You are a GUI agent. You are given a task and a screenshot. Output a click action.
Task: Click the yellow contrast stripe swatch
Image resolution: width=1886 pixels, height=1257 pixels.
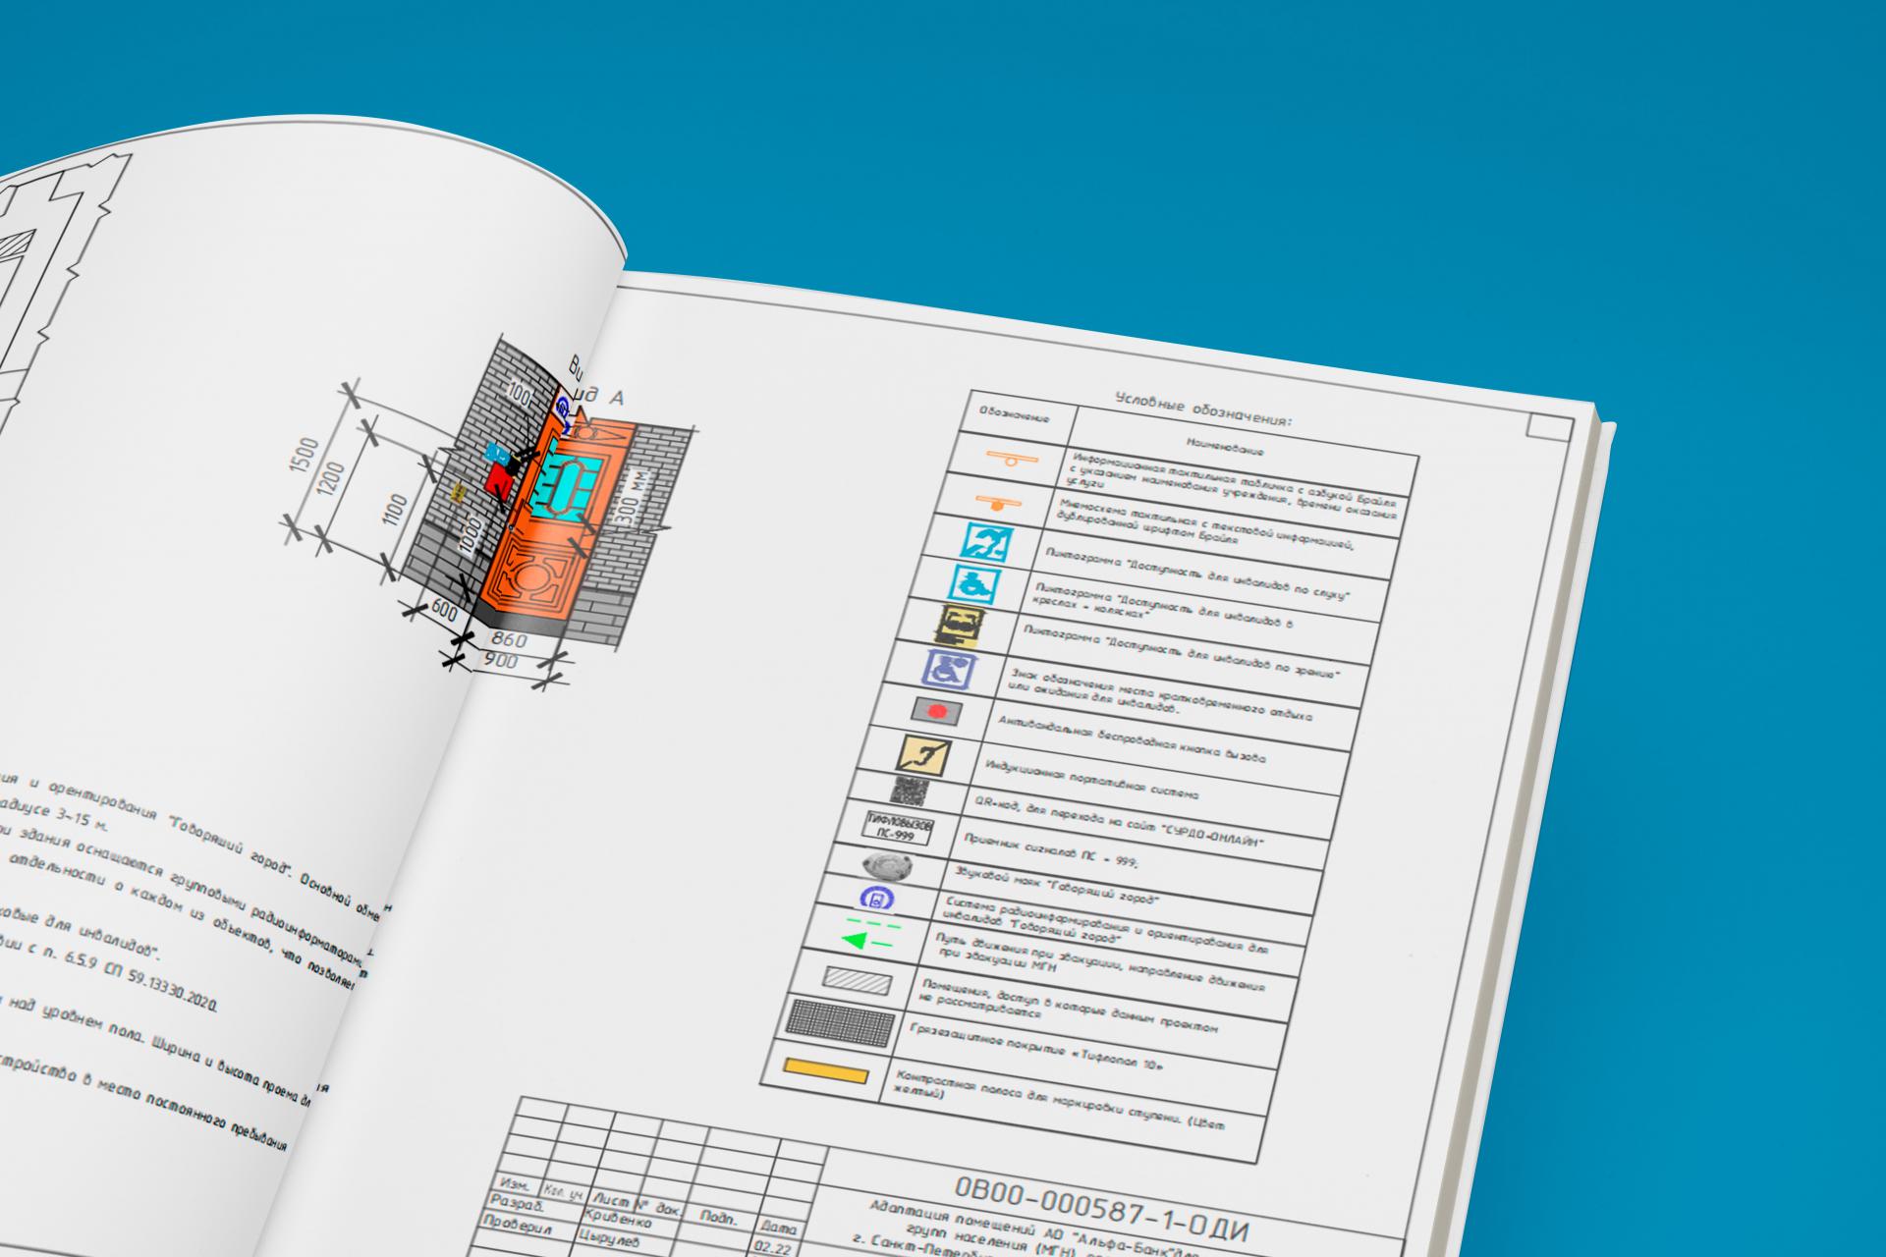click(x=825, y=1070)
